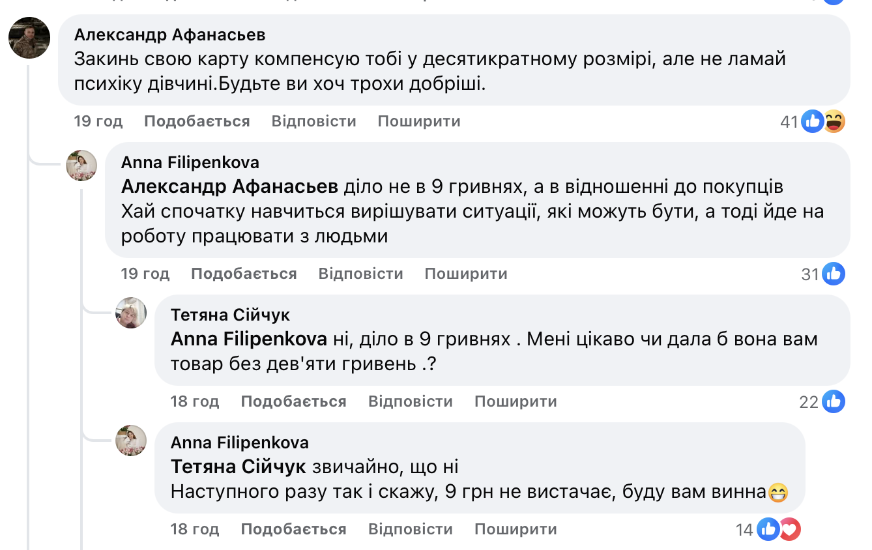Click the heart reaction icon on last comment
The width and height of the screenshot is (872, 550).
point(790,529)
